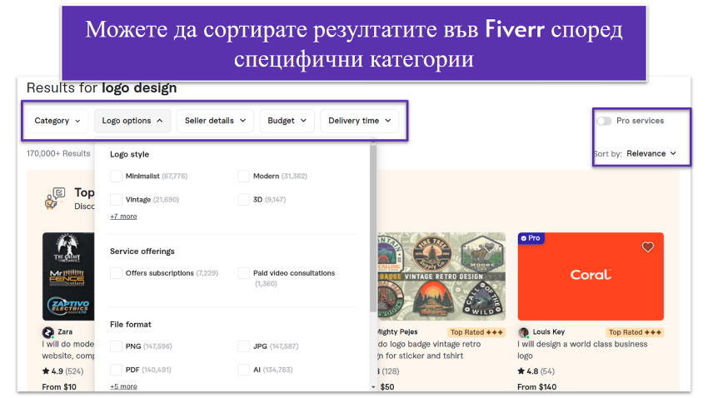This screenshot has height=398, width=708.
Task: Click the heart icon on Coral gig
Action: coord(647,247)
